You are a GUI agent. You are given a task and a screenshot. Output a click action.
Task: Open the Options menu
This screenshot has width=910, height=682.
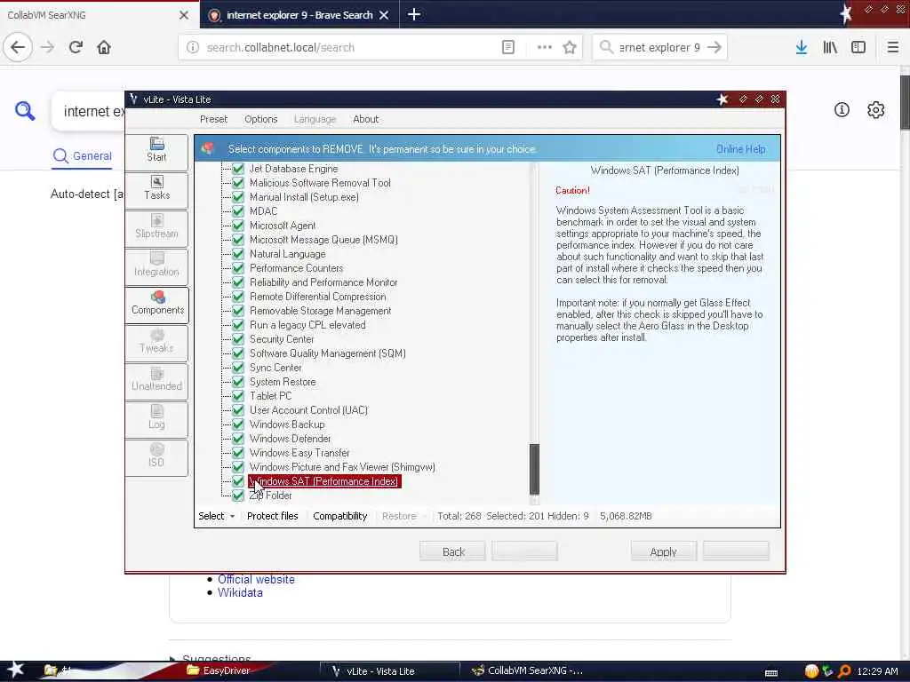point(261,119)
